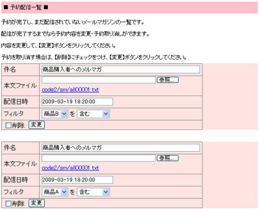Click the empty 本文ファイル path field in the first form
Screen dimensions: 259x209
click(x=99, y=80)
